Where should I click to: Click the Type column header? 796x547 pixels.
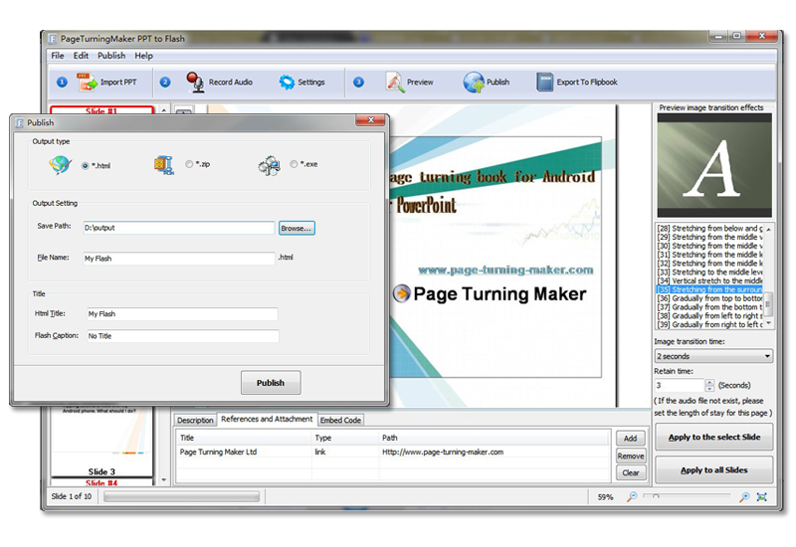click(345, 438)
